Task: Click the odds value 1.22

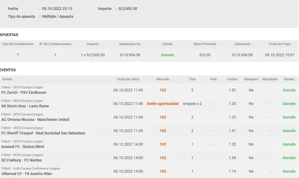Action: (x=232, y=117)
